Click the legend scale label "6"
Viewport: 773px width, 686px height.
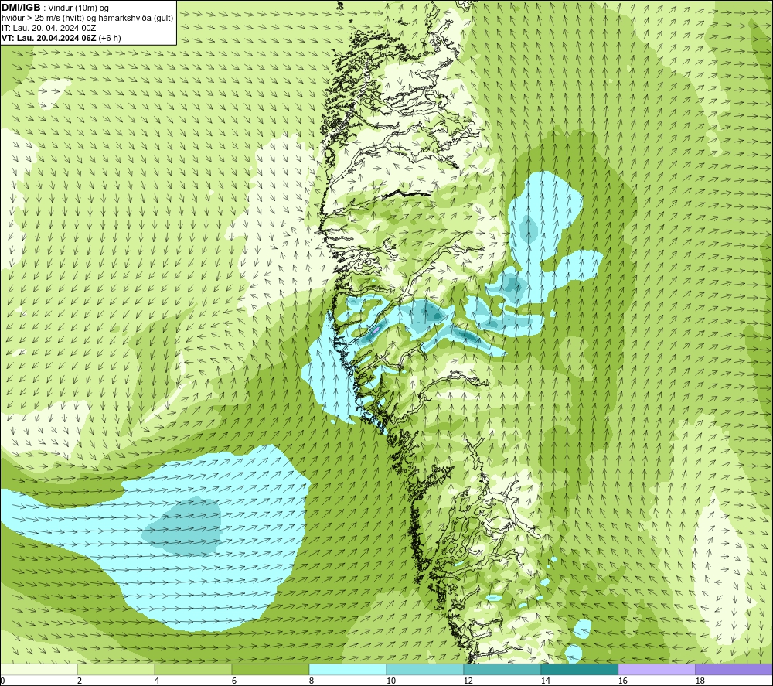pyautogui.click(x=234, y=681)
